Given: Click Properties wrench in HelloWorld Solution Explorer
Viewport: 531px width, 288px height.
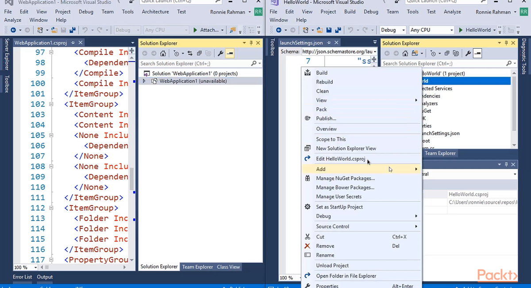Looking at the screenshot, I should pos(468,53).
